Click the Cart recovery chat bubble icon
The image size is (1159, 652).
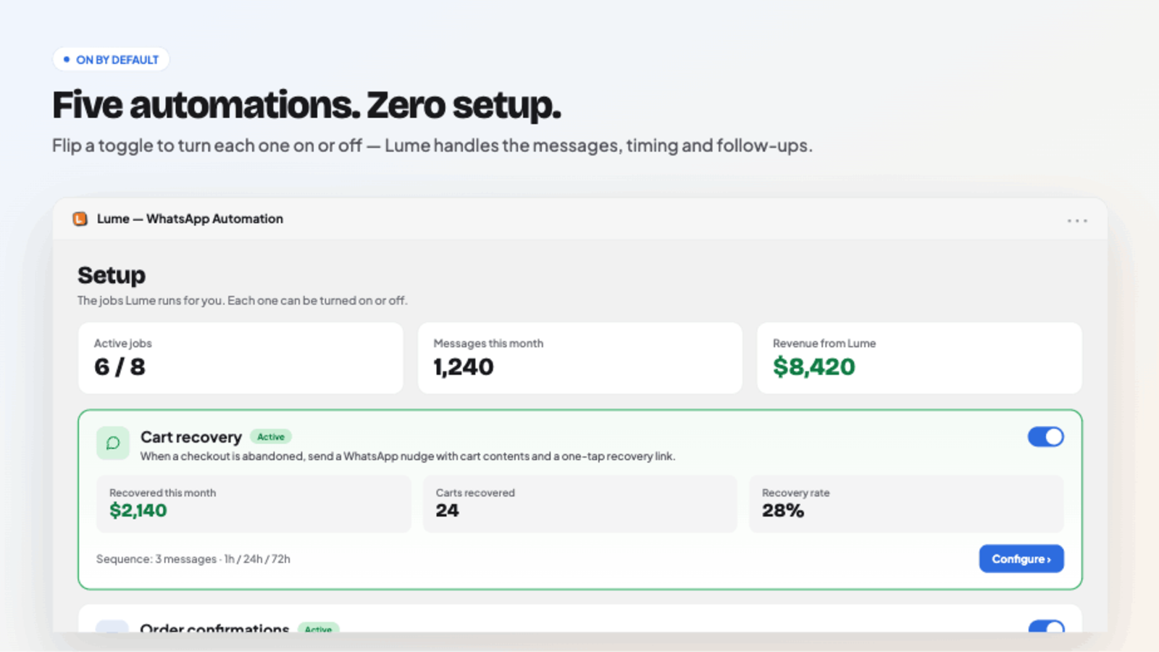coord(113,443)
